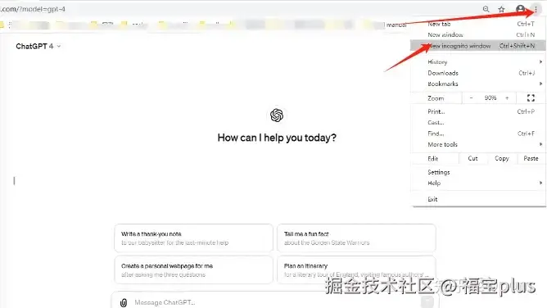This screenshot has width=547, height=308.
Task: Click the Chrome three-dot menu icon
Action: (536, 9)
